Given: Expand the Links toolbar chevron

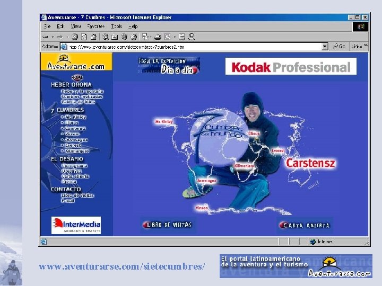Looking at the screenshot, I should coord(366,46).
